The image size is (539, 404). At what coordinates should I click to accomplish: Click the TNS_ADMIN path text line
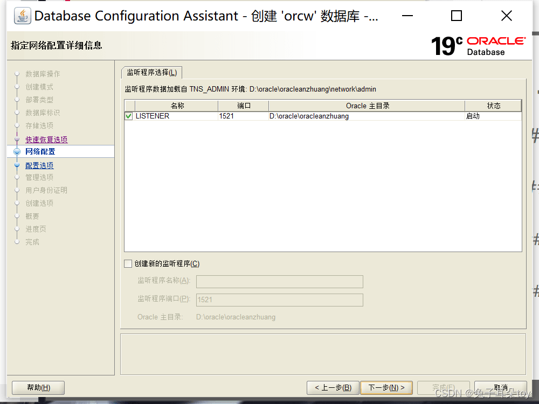pyautogui.click(x=250, y=89)
